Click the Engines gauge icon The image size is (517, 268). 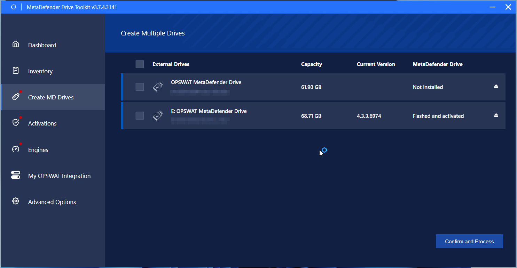click(x=16, y=149)
